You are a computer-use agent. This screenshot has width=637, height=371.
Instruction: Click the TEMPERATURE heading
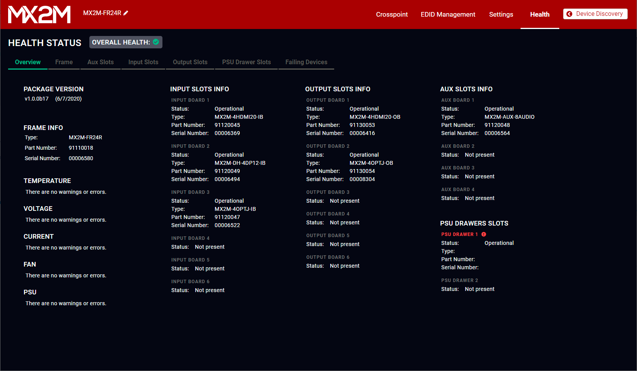pyautogui.click(x=47, y=181)
